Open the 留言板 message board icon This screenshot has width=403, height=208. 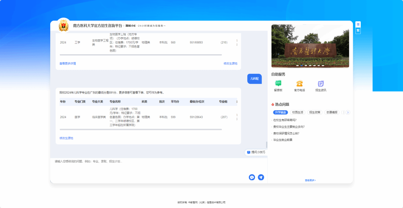278,84
